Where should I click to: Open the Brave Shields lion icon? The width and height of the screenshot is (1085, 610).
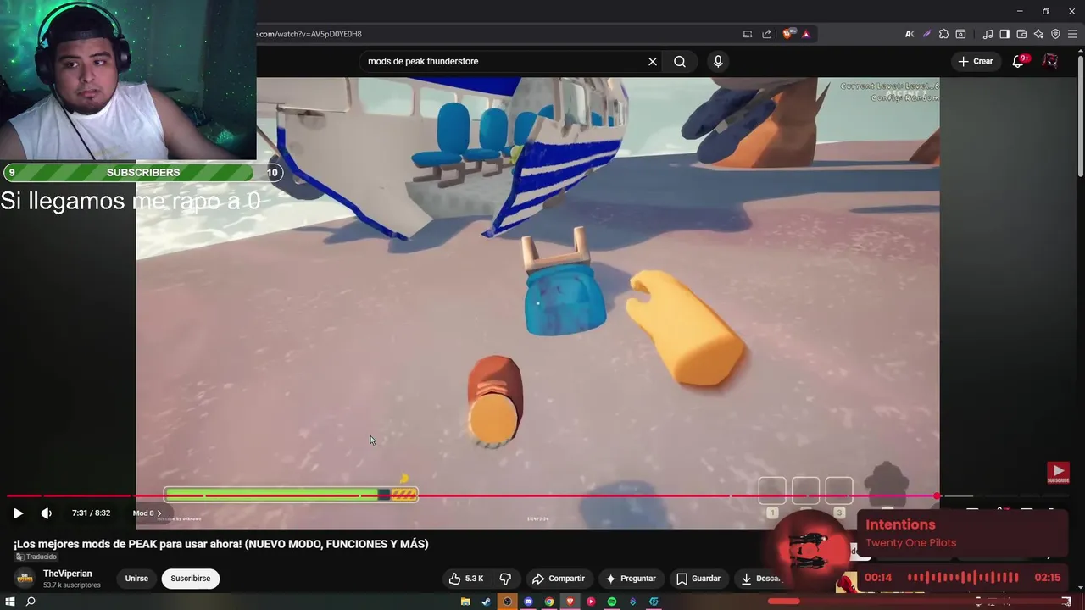(788, 34)
